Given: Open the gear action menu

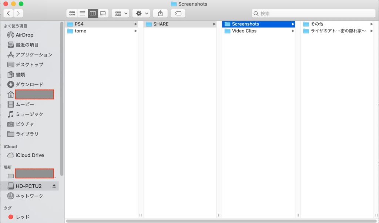Looking at the screenshot, I should pos(141,13).
